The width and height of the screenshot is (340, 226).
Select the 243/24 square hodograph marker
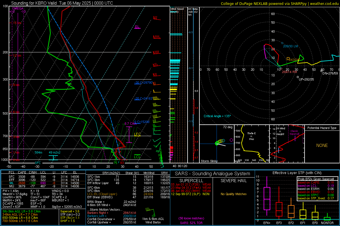click(x=288, y=59)
